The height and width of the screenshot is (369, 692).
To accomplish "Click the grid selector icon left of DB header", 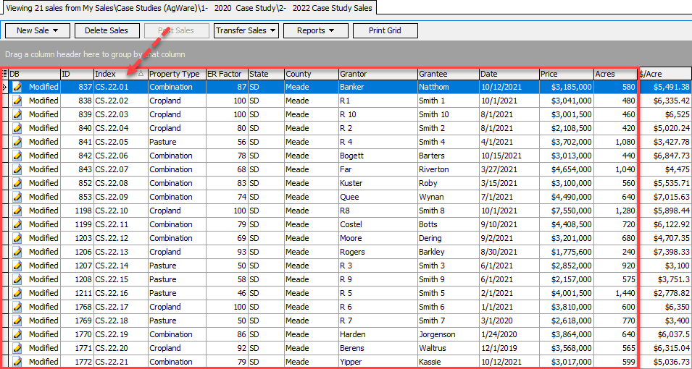I will tap(4, 74).
